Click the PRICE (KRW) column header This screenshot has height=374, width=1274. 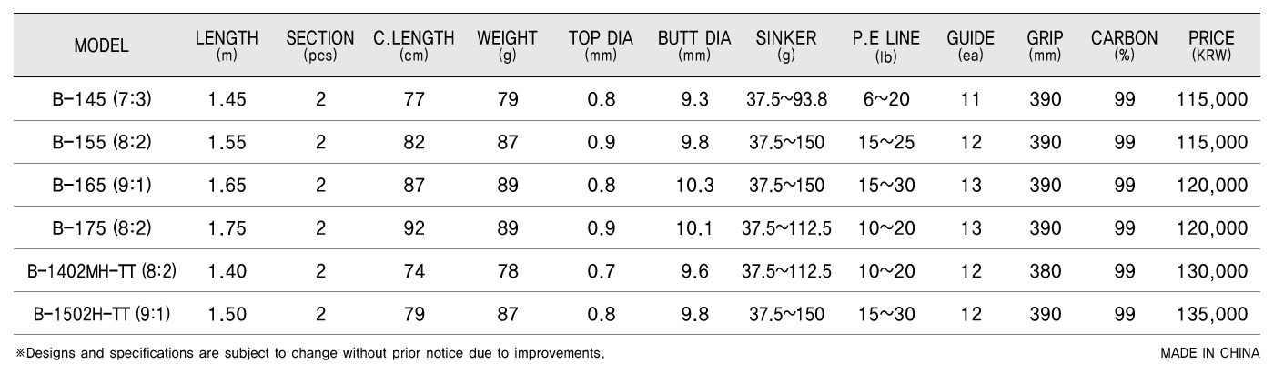1211,45
